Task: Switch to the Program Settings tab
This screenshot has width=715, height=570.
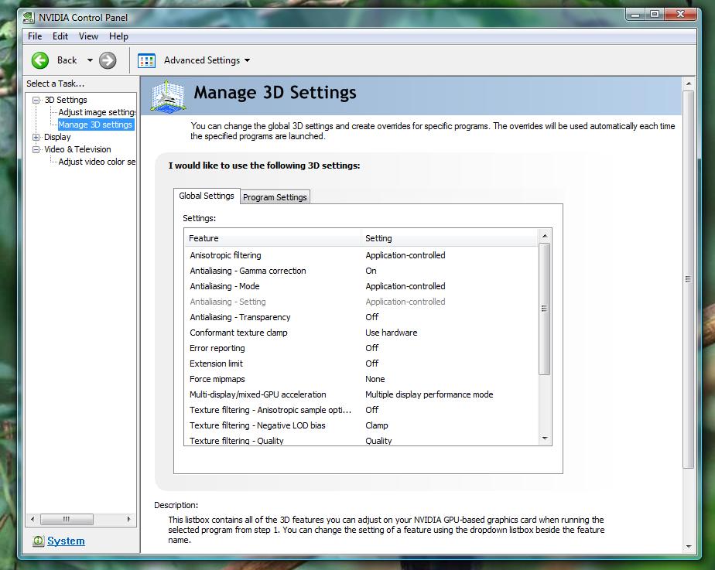Action: click(x=275, y=197)
